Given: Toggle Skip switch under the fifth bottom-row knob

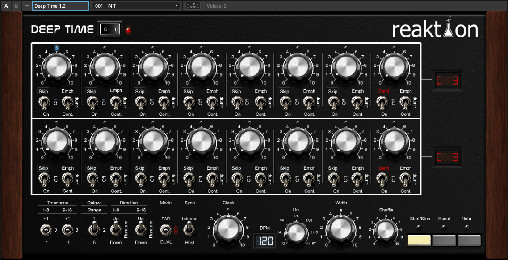Looking at the screenshot, I should click(236, 179).
